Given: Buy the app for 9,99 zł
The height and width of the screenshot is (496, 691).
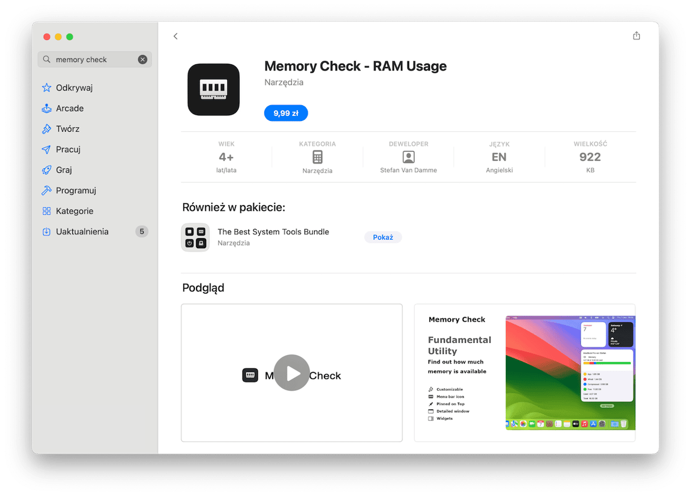Looking at the screenshot, I should coord(286,113).
